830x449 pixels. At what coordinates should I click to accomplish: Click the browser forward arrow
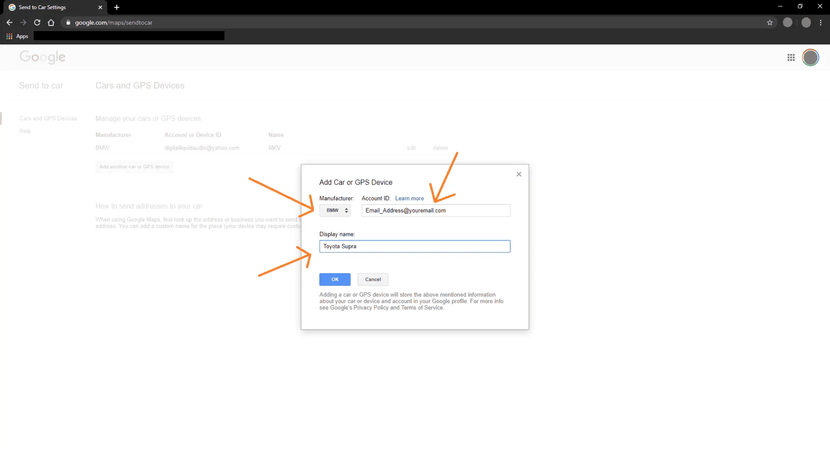23,22
